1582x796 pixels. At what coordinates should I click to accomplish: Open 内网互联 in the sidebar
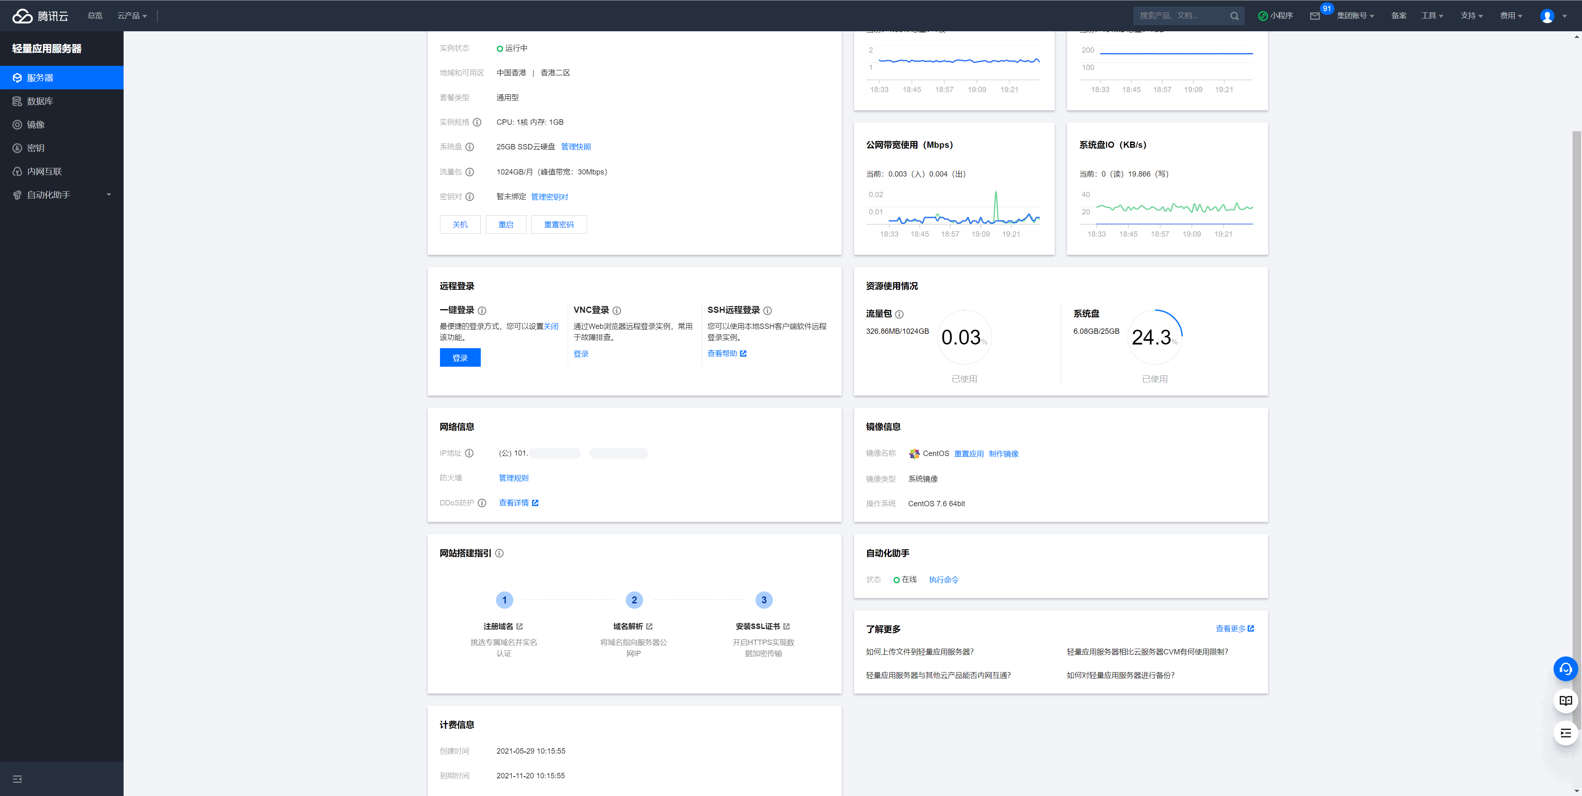tap(61, 171)
